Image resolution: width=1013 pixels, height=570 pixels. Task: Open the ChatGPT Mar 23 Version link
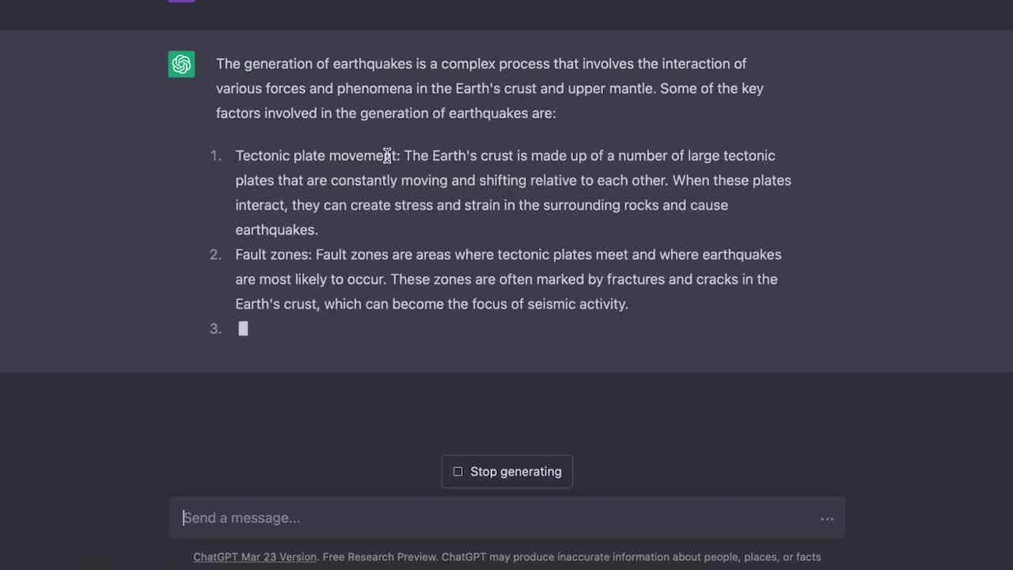click(x=255, y=557)
